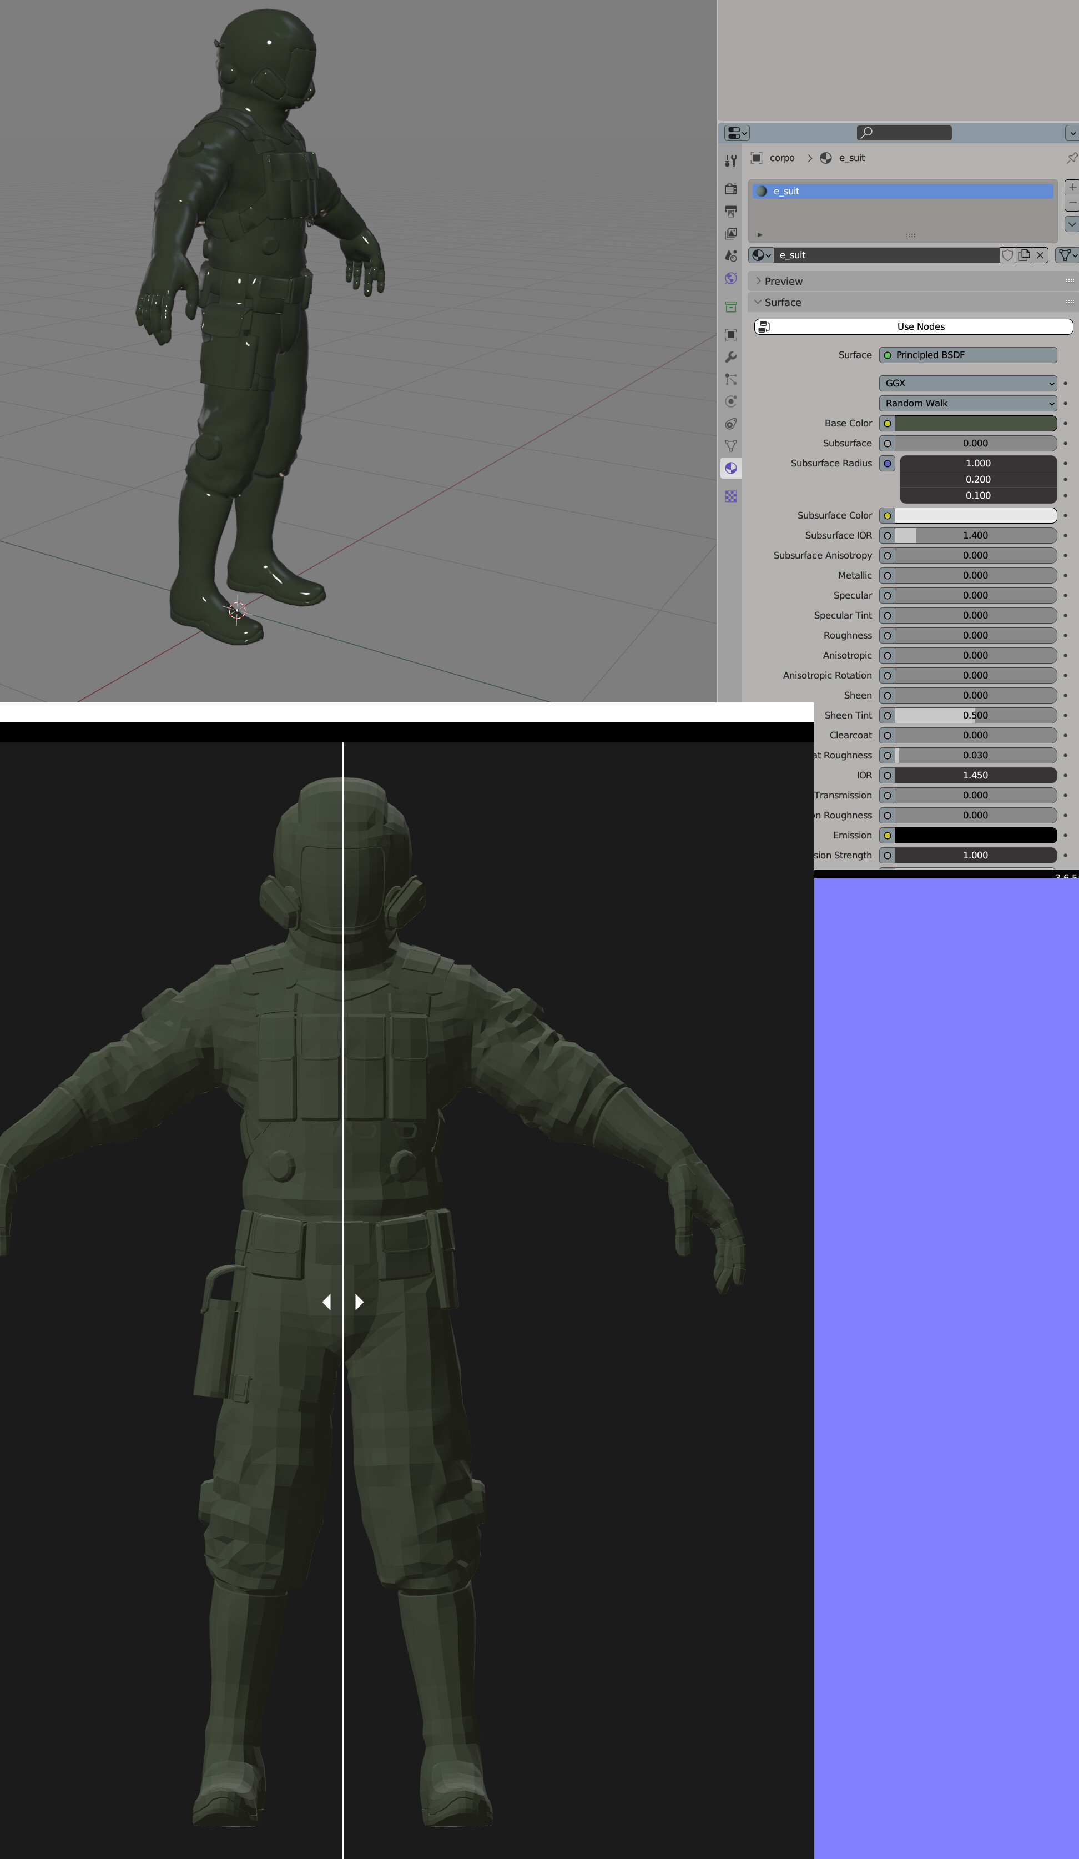Click the Subsurface IOR slider
This screenshot has height=1859, width=1079.
pyautogui.click(x=975, y=536)
